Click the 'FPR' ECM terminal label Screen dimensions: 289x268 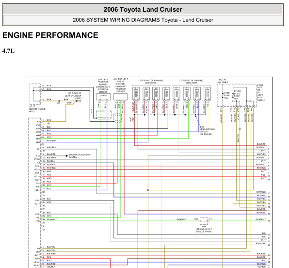(38, 221)
